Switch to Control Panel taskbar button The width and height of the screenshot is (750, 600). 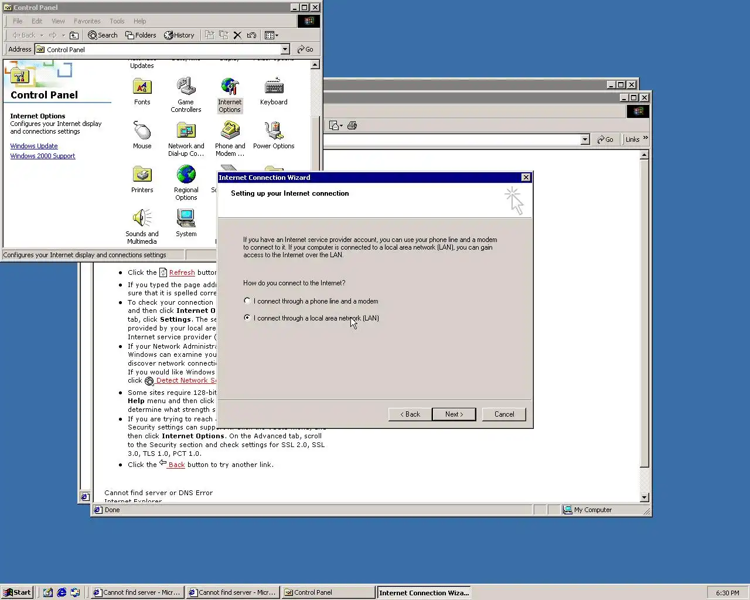pos(328,592)
